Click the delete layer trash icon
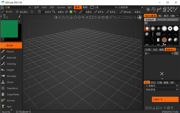Image resolution: width=180 pixels, height=113 pixels. [172, 108]
